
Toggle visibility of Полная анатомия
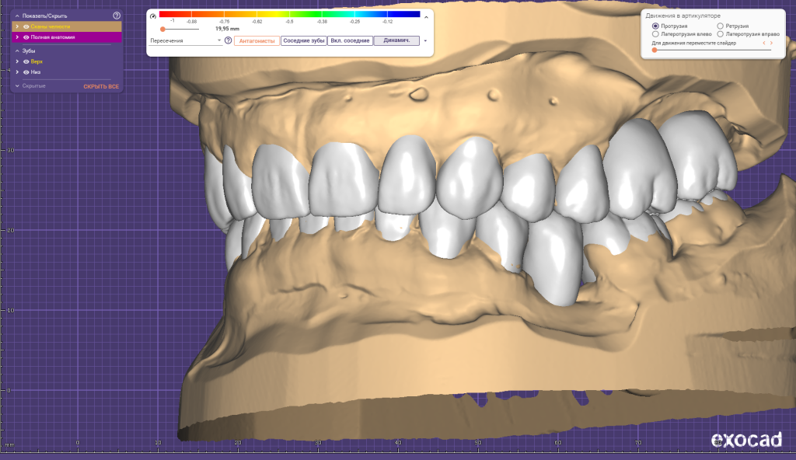coord(26,37)
